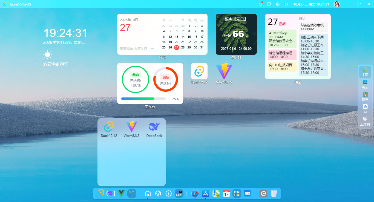Open System Settings gear in the dock
The height and width of the screenshot is (202, 374).
point(263,194)
